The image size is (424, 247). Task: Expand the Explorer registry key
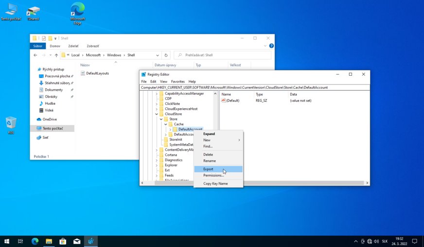pos(157,165)
